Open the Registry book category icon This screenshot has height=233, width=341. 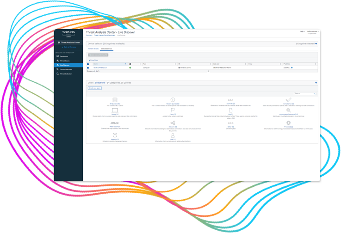click(x=115, y=135)
